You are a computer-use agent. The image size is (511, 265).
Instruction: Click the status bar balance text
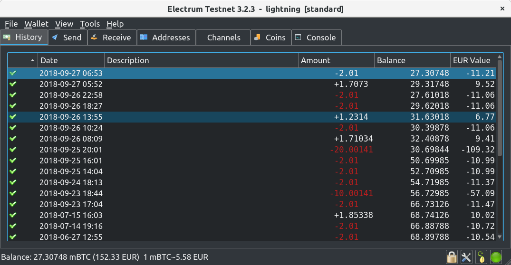pyautogui.click(x=105, y=257)
